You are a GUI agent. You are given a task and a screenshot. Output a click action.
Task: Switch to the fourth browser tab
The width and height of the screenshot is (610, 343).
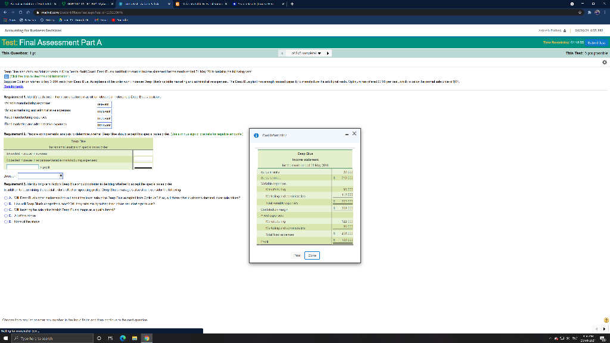pos(201,4)
